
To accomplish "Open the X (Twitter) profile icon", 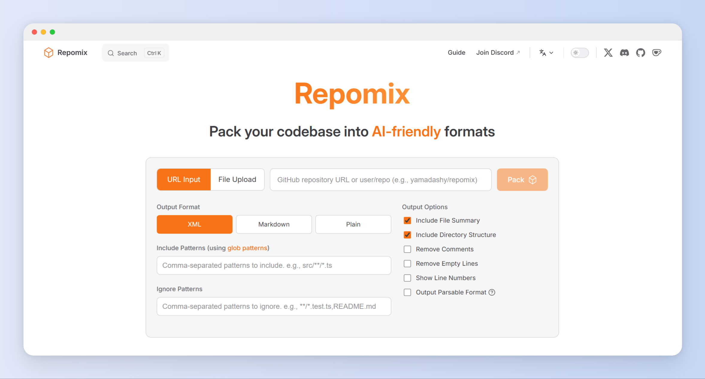I will tap(608, 53).
